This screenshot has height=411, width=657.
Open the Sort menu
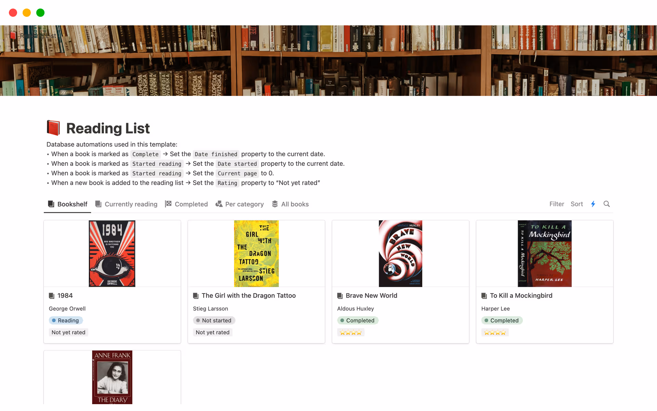tap(577, 204)
